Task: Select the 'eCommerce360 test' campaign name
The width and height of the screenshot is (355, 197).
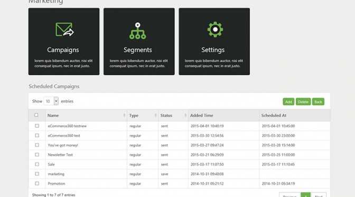Action: 64,136
